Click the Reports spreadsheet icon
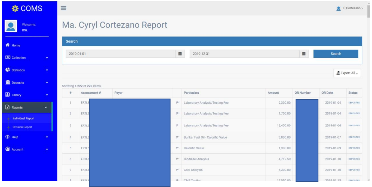 (7, 108)
